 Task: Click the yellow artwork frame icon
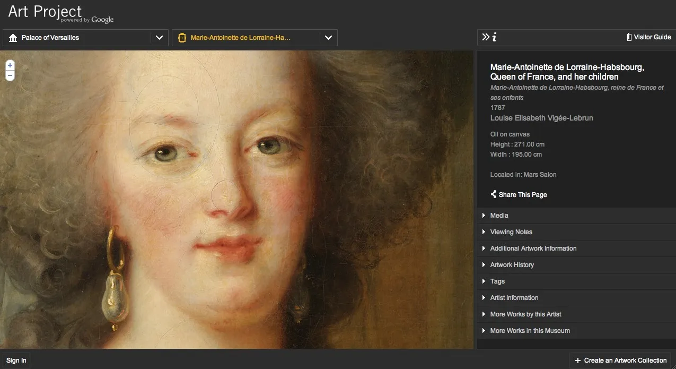[182, 38]
